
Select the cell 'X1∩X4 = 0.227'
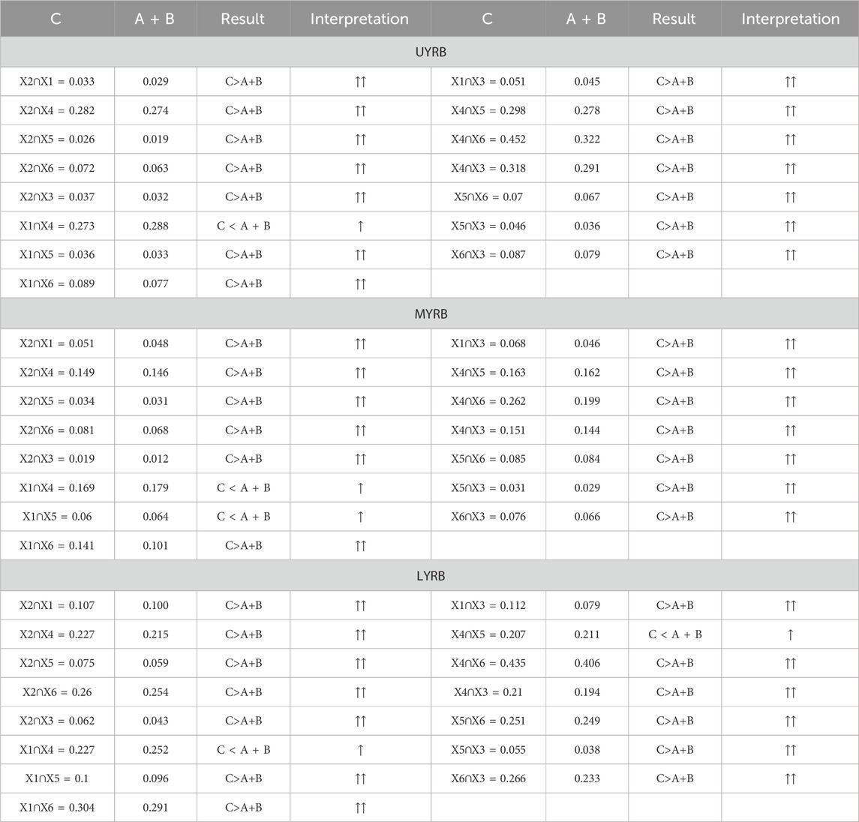57,750
